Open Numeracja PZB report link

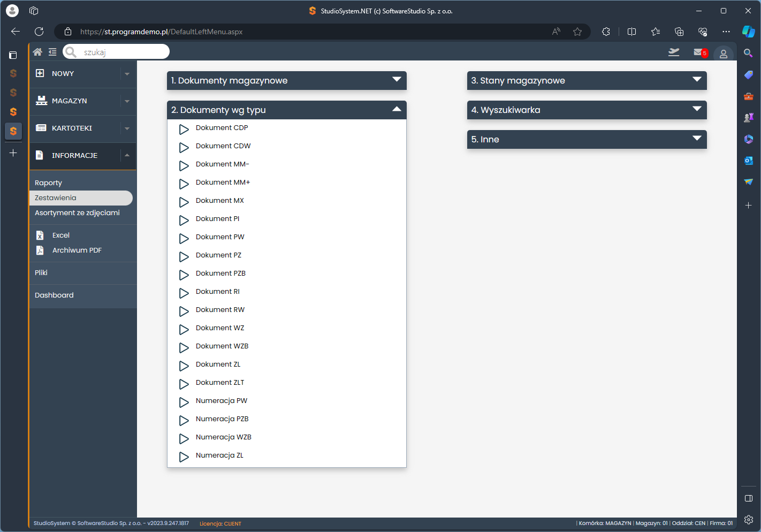(x=222, y=419)
